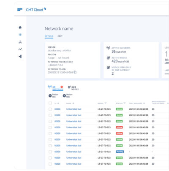
Task: Click the first Button title plus button
Action: pyautogui.click(x=50, y=96)
